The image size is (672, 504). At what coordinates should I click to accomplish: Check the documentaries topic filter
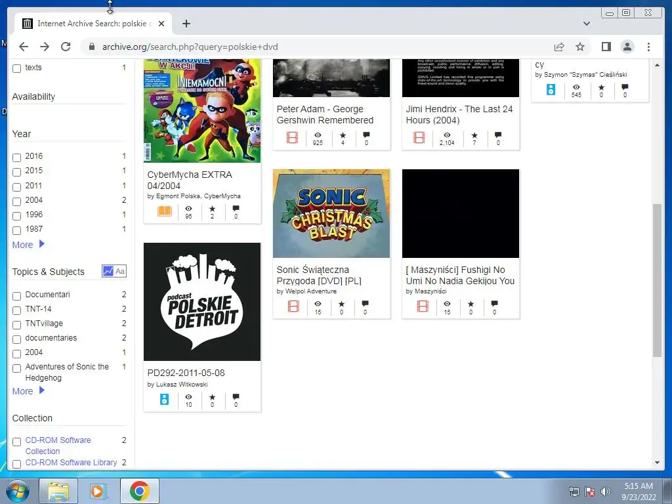[16, 339]
